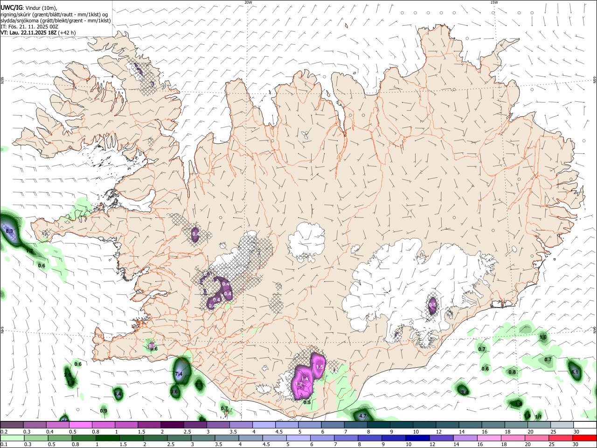Select white swatch labeled 30 in upper legend
Image resolution: width=597 pixels, height=448 pixels.
[584, 425]
